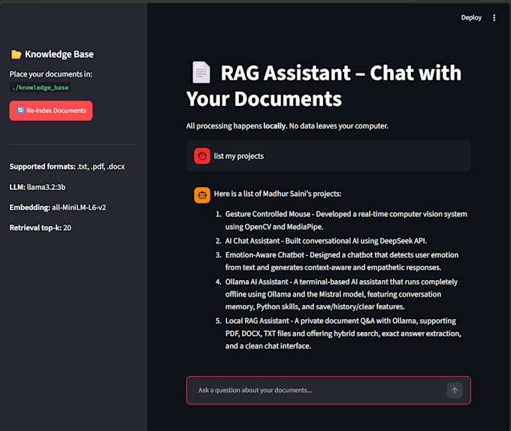Click the Deploy button
511x431 pixels.
point(471,17)
